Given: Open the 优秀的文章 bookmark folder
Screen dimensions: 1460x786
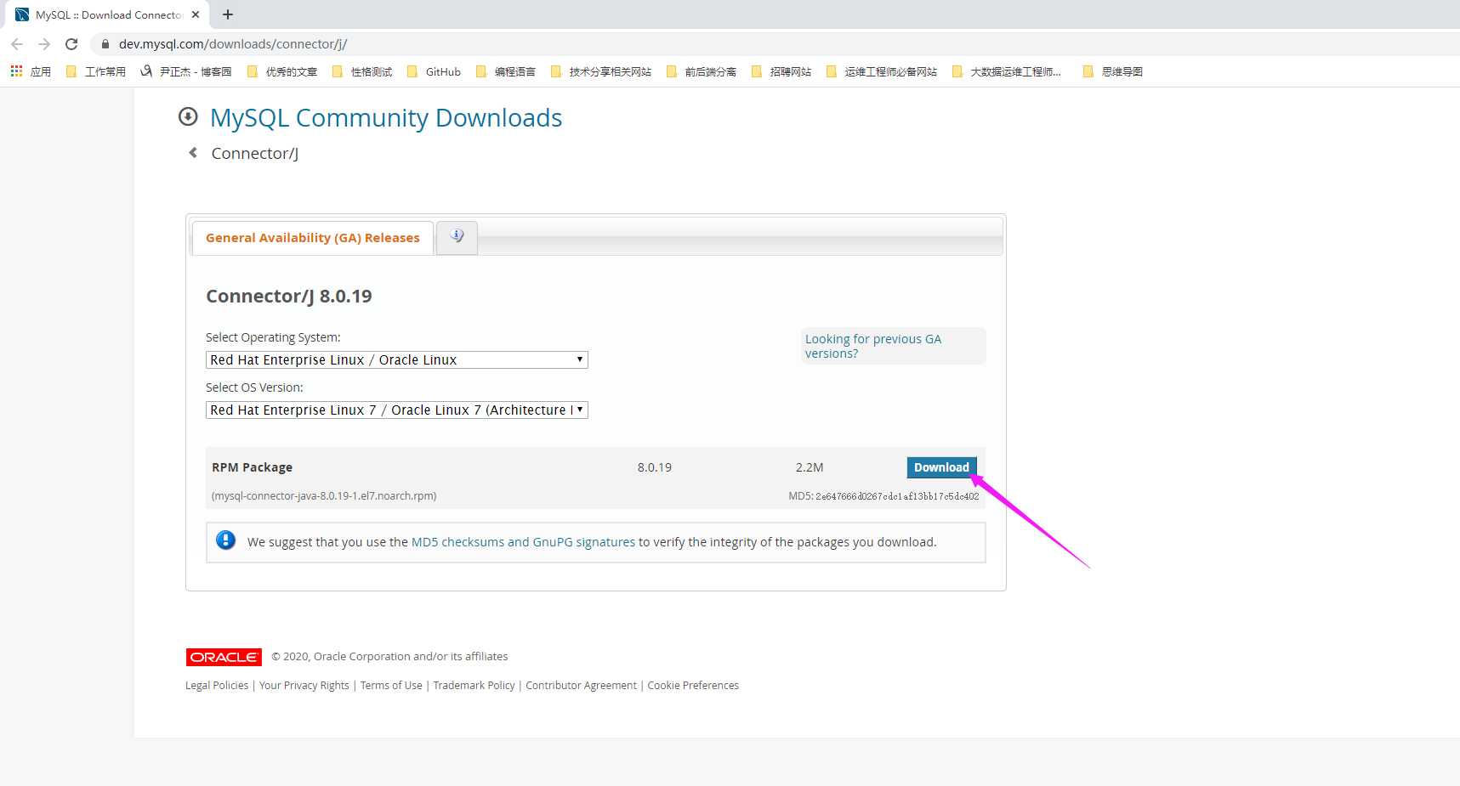Looking at the screenshot, I should pyautogui.click(x=282, y=71).
